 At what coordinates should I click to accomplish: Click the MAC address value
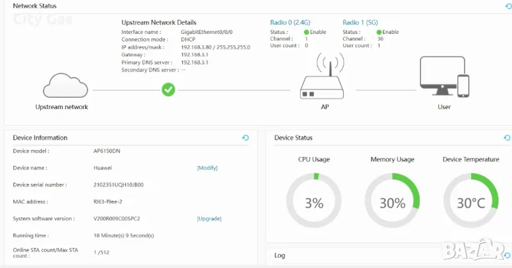(x=108, y=202)
